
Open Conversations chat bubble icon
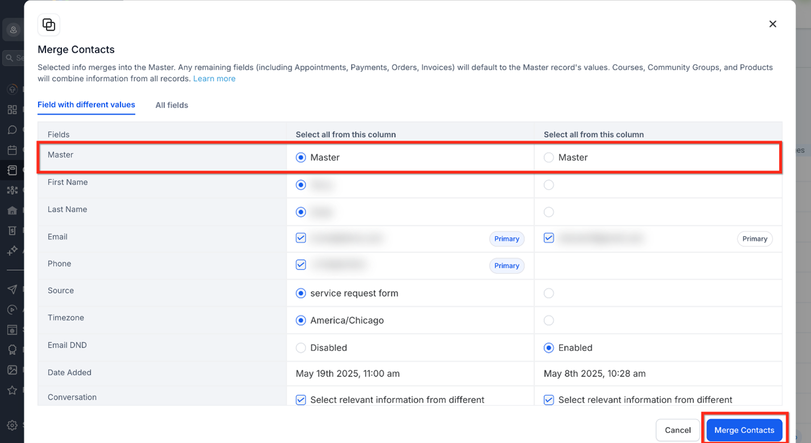(x=12, y=130)
